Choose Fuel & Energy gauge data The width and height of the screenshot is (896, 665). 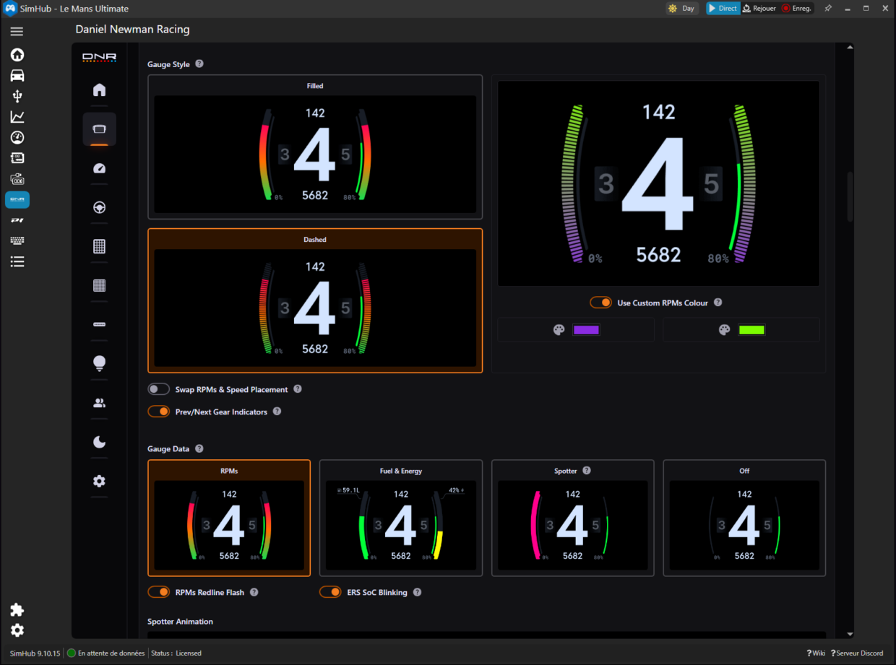401,518
